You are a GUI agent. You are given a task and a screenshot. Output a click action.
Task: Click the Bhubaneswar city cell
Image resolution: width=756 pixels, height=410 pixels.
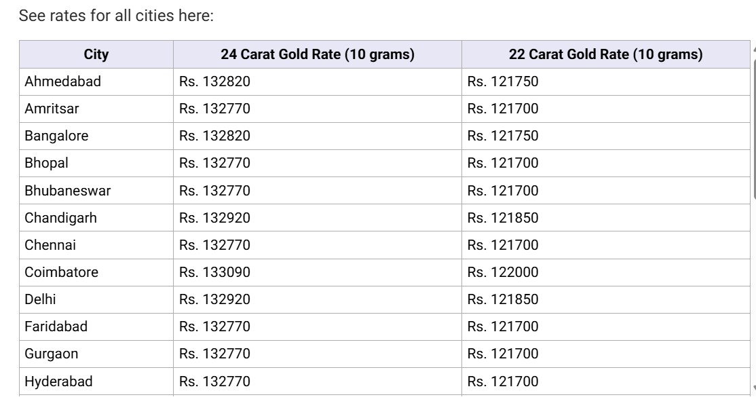[68, 191]
